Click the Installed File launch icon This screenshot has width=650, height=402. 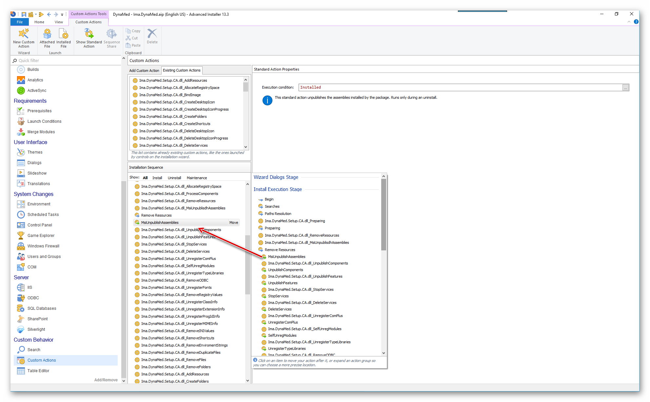[x=64, y=34]
